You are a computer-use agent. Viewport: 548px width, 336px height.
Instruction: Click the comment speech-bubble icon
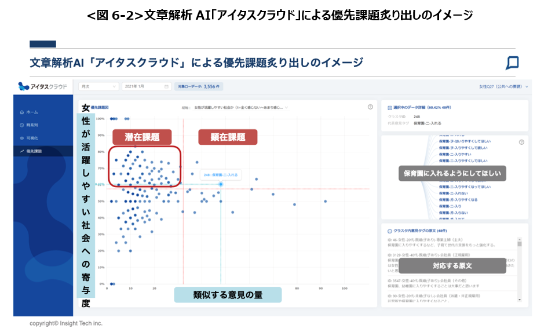pos(512,63)
